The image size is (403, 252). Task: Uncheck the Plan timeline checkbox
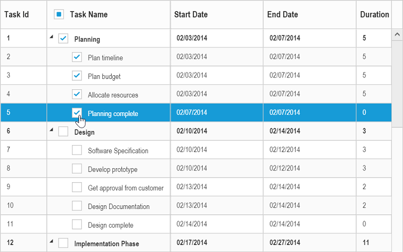(77, 57)
